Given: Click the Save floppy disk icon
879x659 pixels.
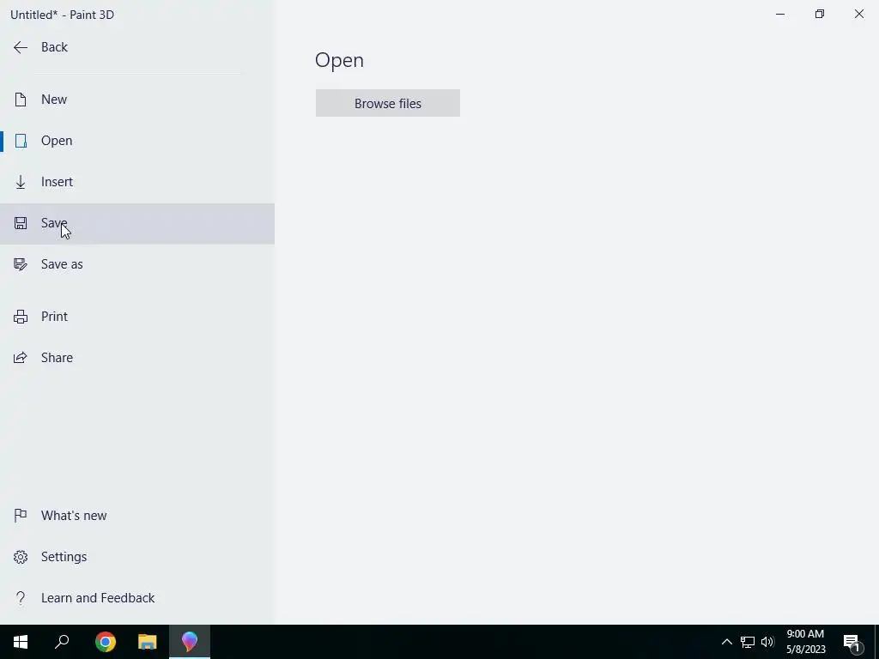Looking at the screenshot, I should (21, 223).
